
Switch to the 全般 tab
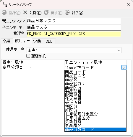click(7, 41)
